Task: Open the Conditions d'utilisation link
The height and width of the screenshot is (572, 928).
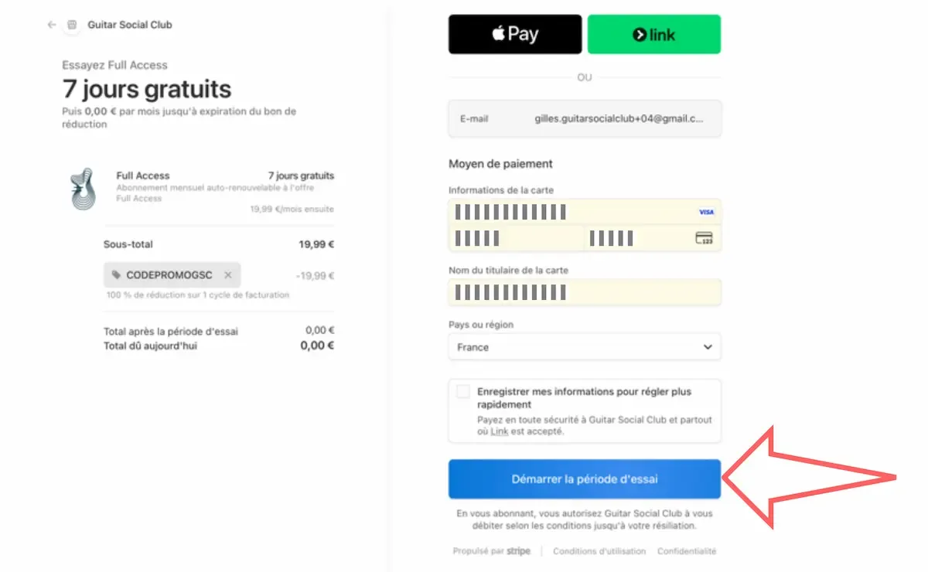Action: tap(599, 551)
